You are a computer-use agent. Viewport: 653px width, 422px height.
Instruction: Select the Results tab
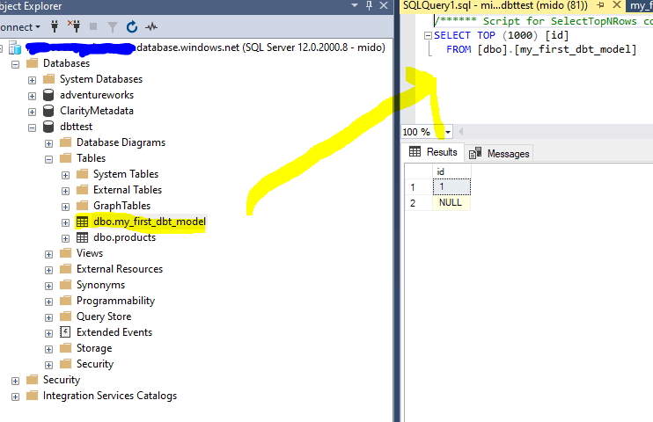[434, 152]
